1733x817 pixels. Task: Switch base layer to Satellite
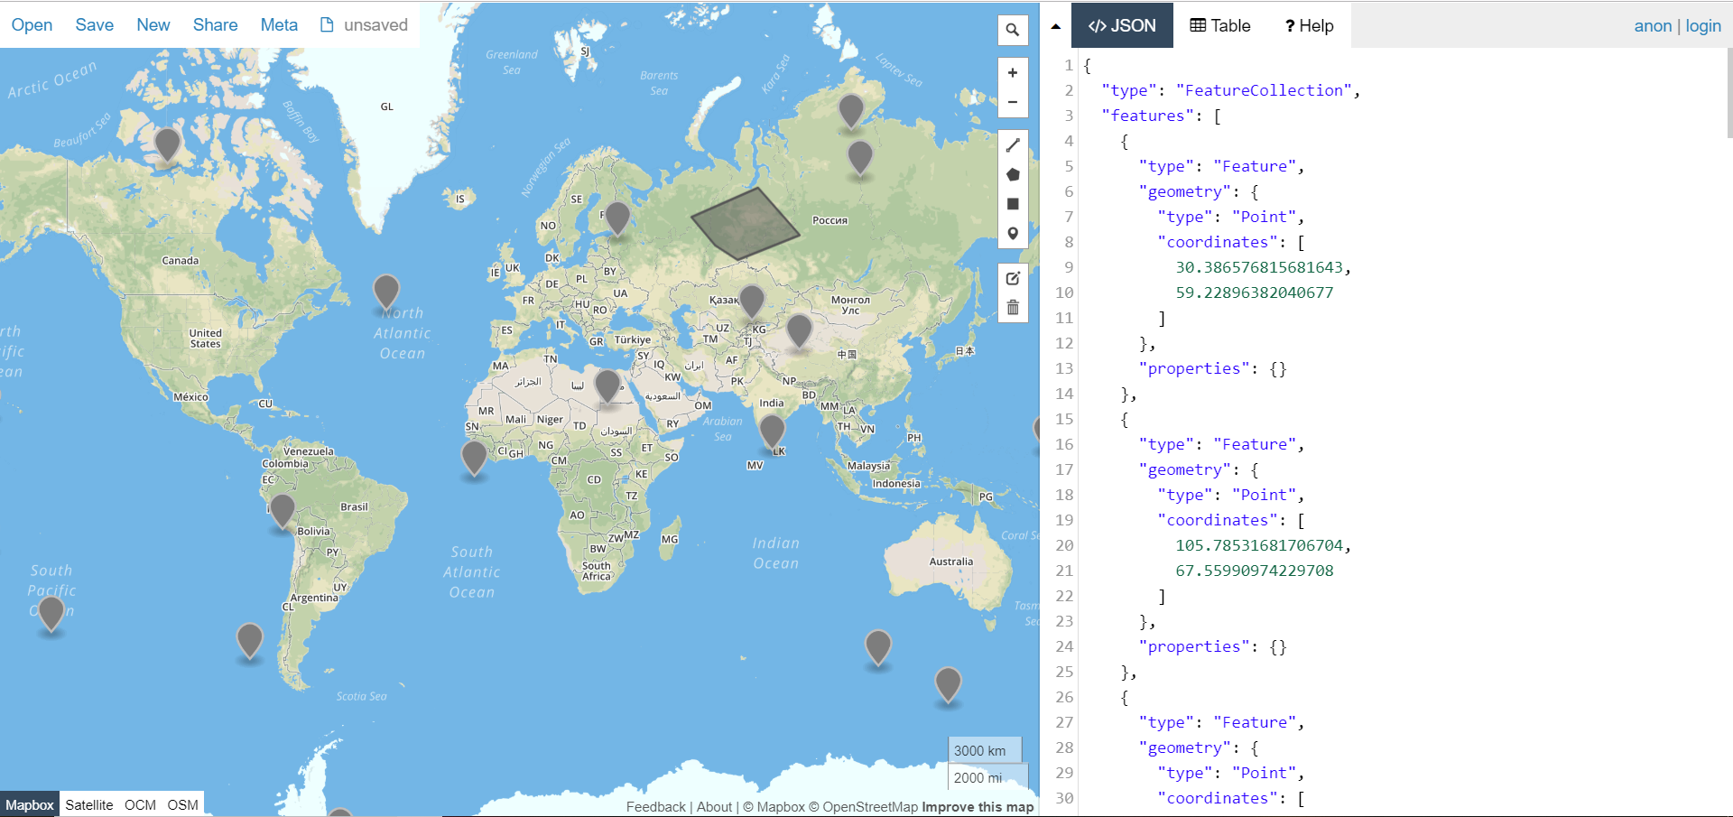coord(89,804)
